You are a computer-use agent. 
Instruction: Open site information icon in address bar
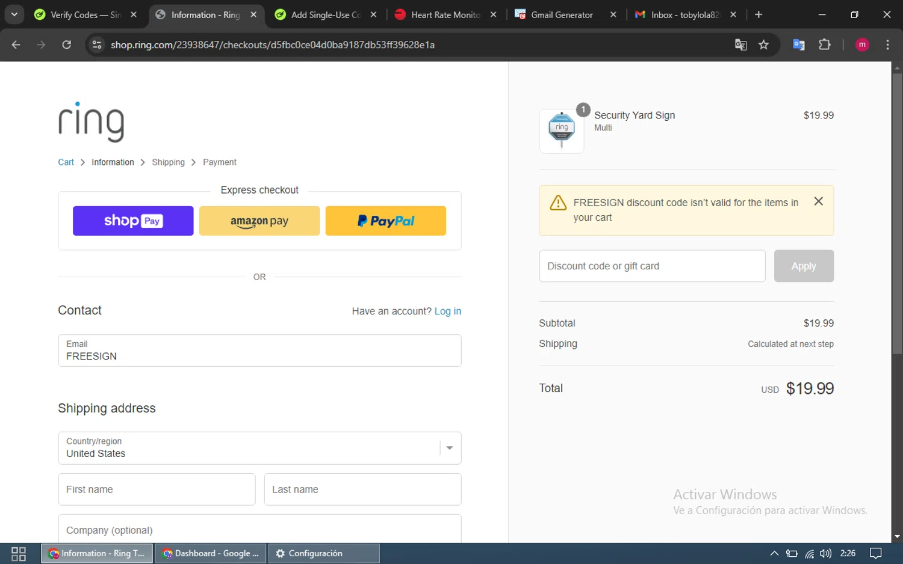tap(97, 44)
